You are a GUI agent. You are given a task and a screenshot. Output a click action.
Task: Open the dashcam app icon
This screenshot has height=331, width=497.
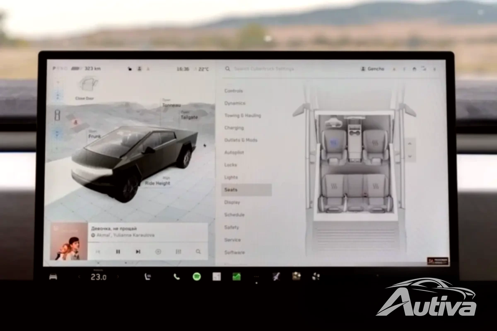click(296, 276)
